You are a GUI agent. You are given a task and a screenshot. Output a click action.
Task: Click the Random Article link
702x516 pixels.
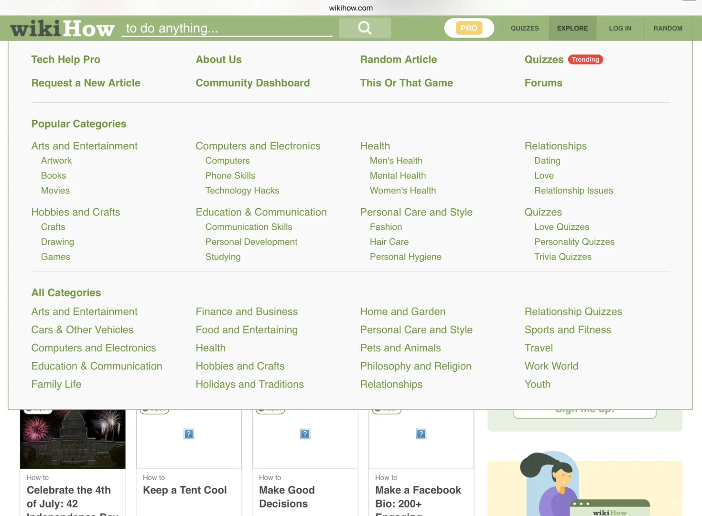click(x=399, y=60)
